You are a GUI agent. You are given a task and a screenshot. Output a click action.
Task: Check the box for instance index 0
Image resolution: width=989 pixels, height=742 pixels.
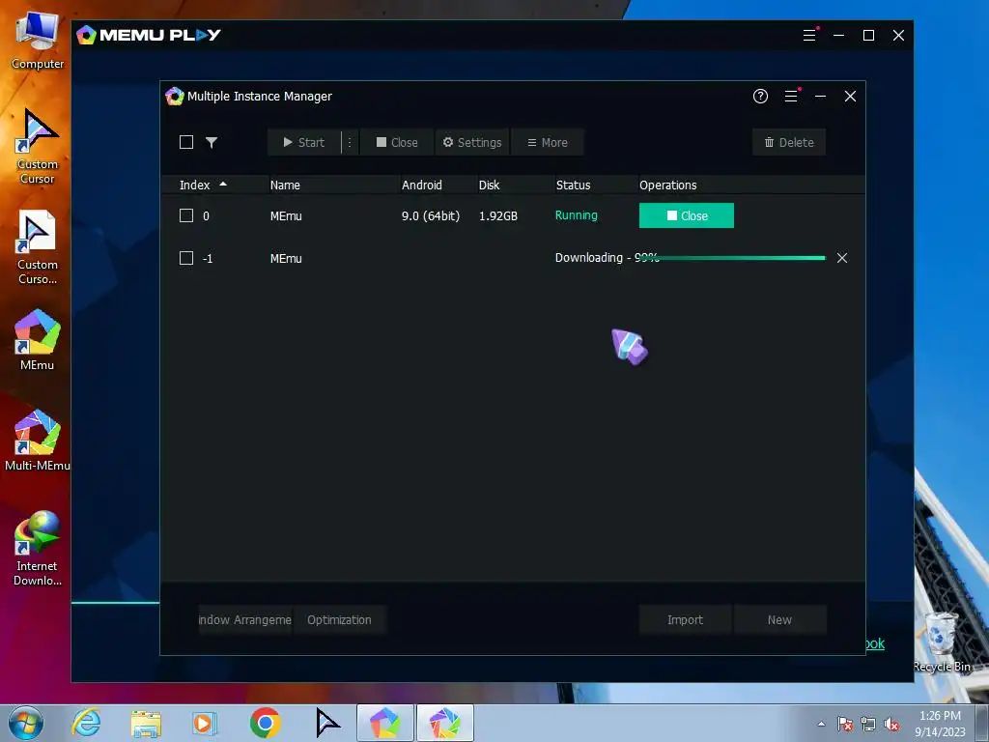pyautogui.click(x=186, y=215)
